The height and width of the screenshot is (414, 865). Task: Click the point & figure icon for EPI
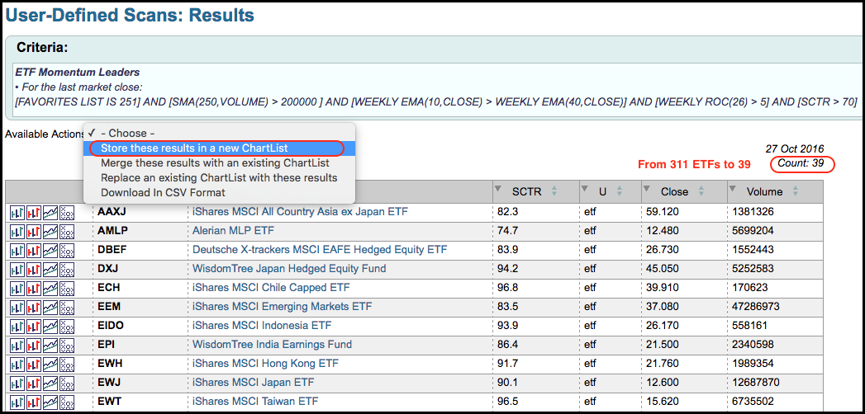click(x=67, y=346)
